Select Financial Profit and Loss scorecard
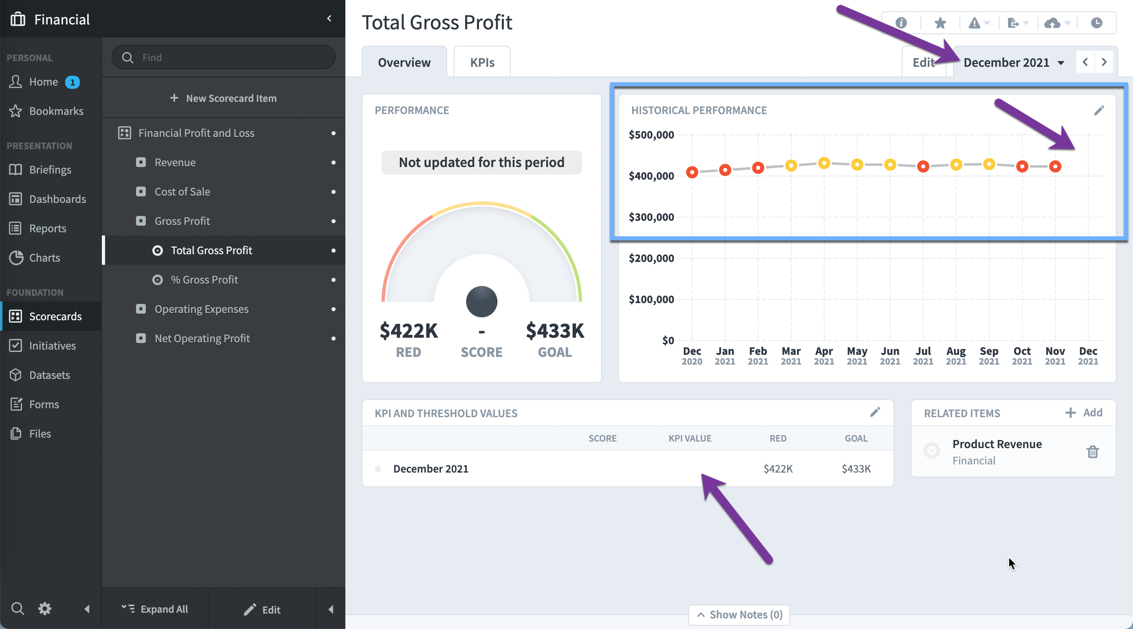Image resolution: width=1133 pixels, height=629 pixels. [x=224, y=133]
